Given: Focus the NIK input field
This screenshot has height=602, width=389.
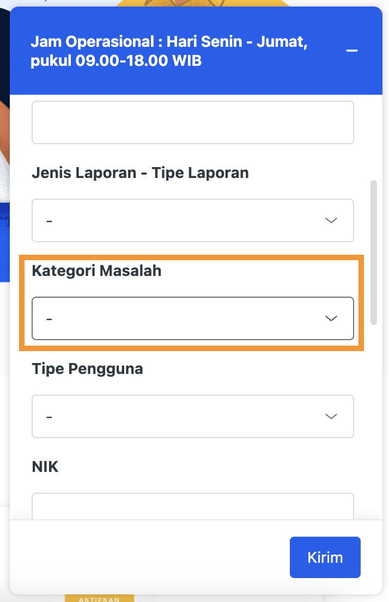Looking at the screenshot, I should (x=193, y=506).
